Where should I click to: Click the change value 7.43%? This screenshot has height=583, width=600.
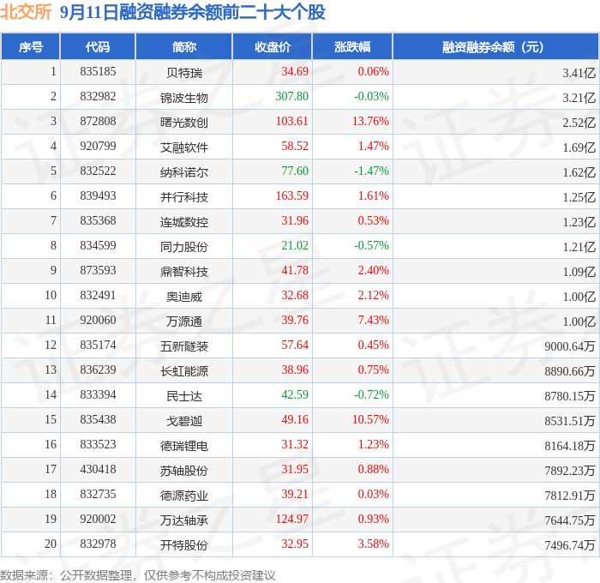373,320
